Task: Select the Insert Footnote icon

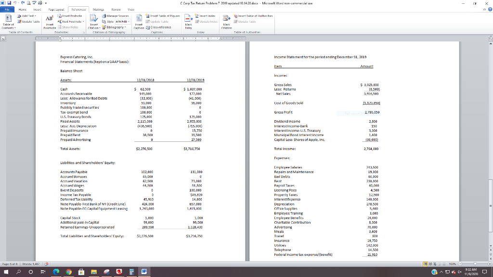Action: (50, 22)
